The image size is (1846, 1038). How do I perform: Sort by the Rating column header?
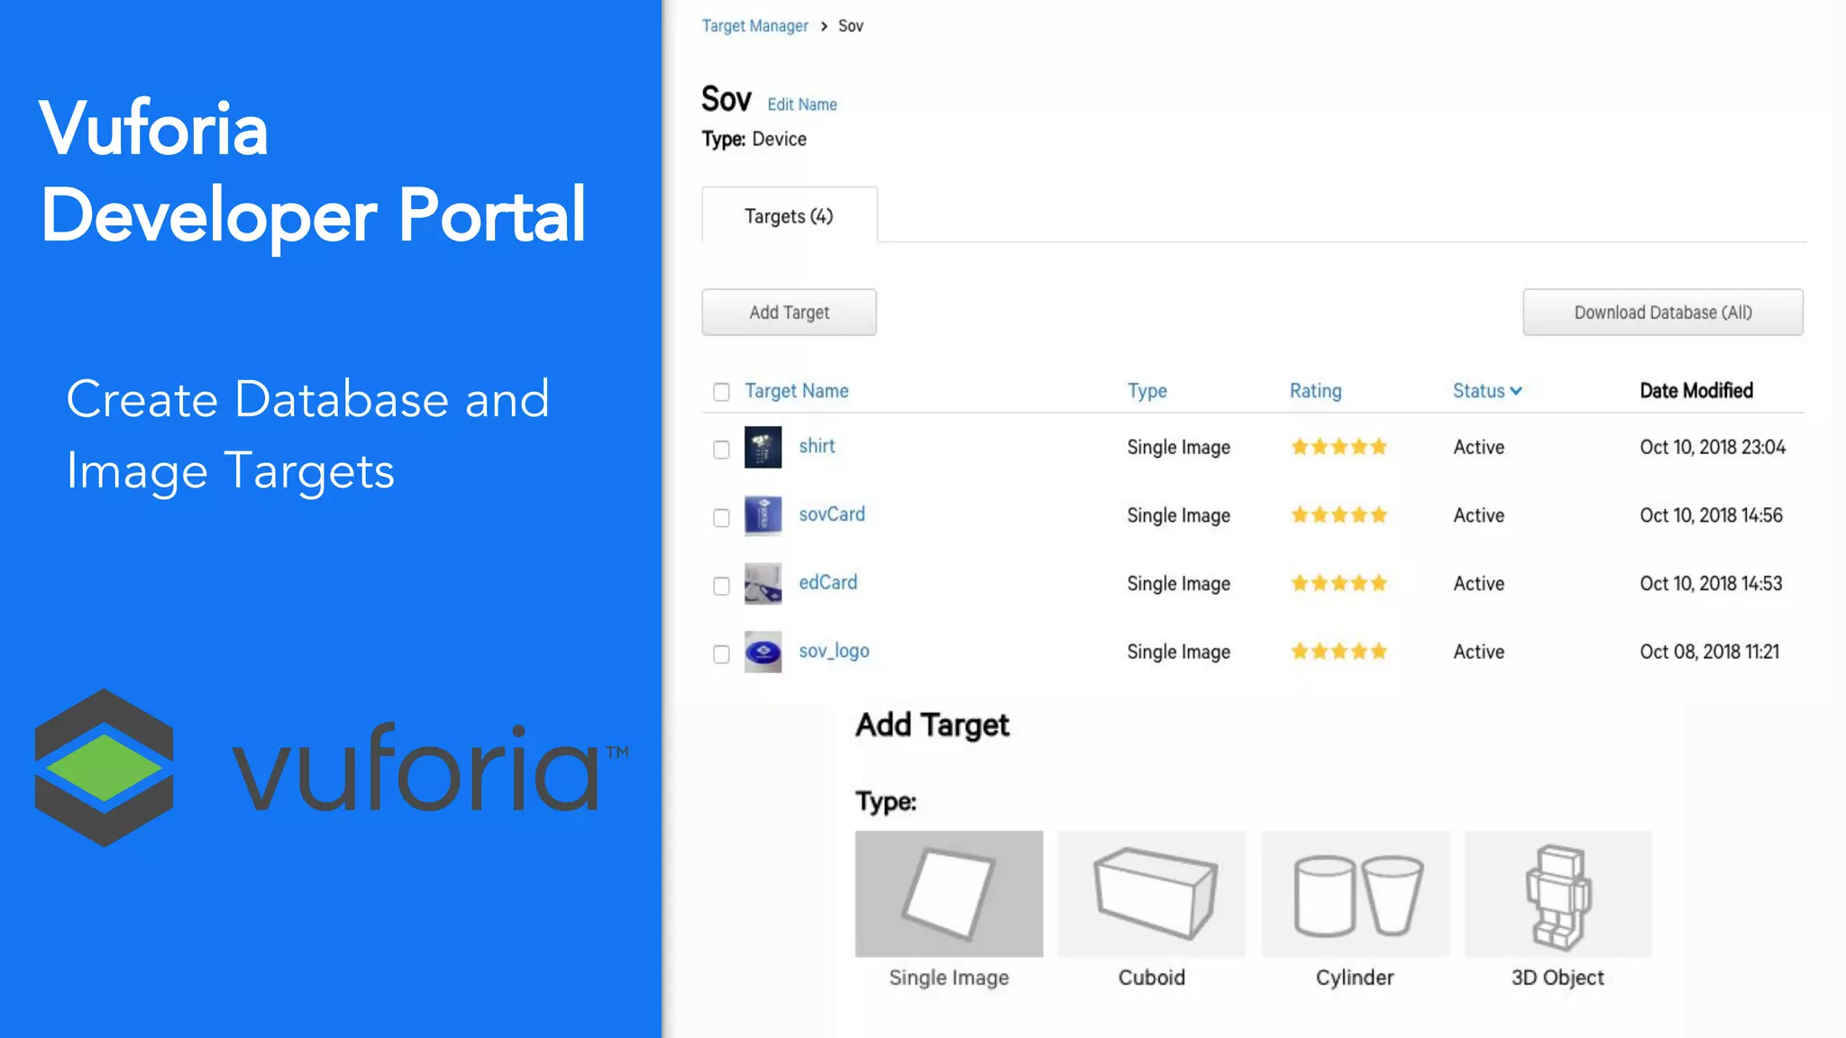pos(1316,391)
